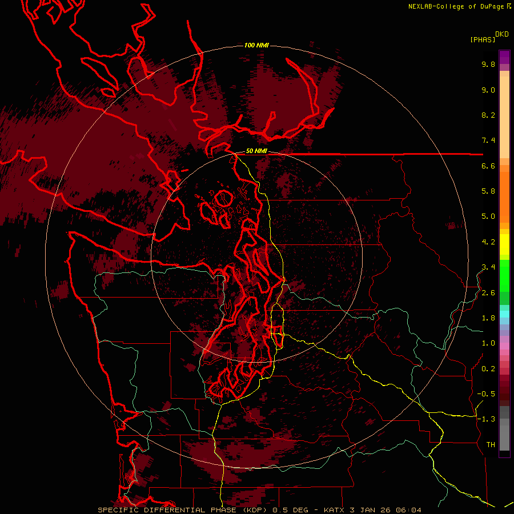Image resolution: width=514 pixels, height=514 pixels.
Task: Click the KATX station identifier in caption
Action: click(x=334, y=510)
